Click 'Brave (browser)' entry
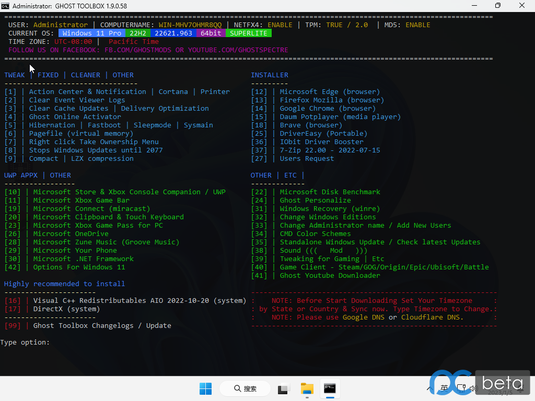The width and height of the screenshot is (535, 401). click(x=311, y=125)
